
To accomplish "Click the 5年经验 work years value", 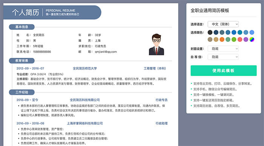I will coord(38,46).
